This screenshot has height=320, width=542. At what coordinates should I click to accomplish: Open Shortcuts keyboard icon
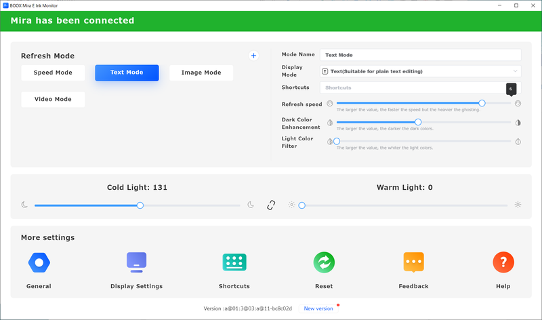pyautogui.click(x=234, y=262)
